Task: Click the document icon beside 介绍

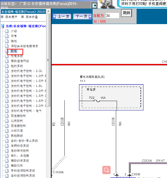Action: [7, 31]
